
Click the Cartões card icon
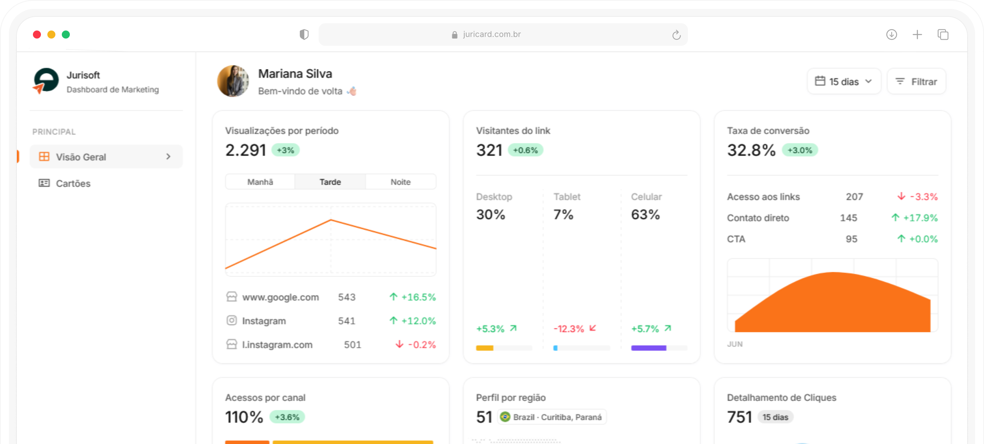point(44,183)
